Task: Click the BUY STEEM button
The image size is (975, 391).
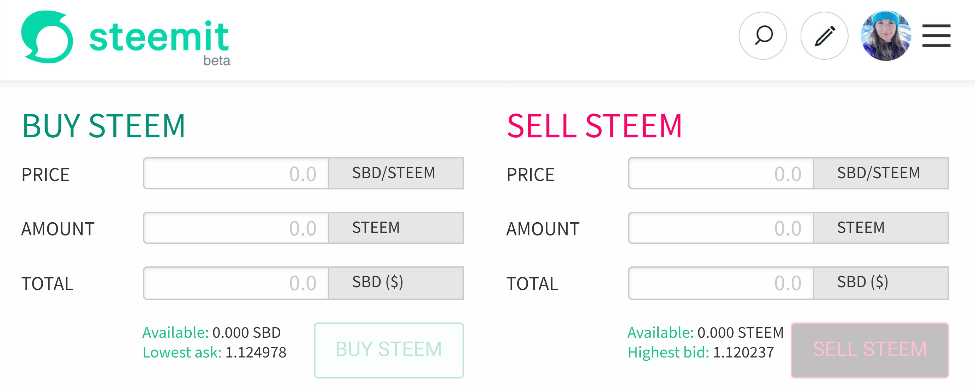Action: tap(389, 350)
